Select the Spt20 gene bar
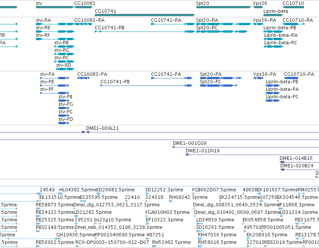The image size is (319, 248). [x=223, y=7]
